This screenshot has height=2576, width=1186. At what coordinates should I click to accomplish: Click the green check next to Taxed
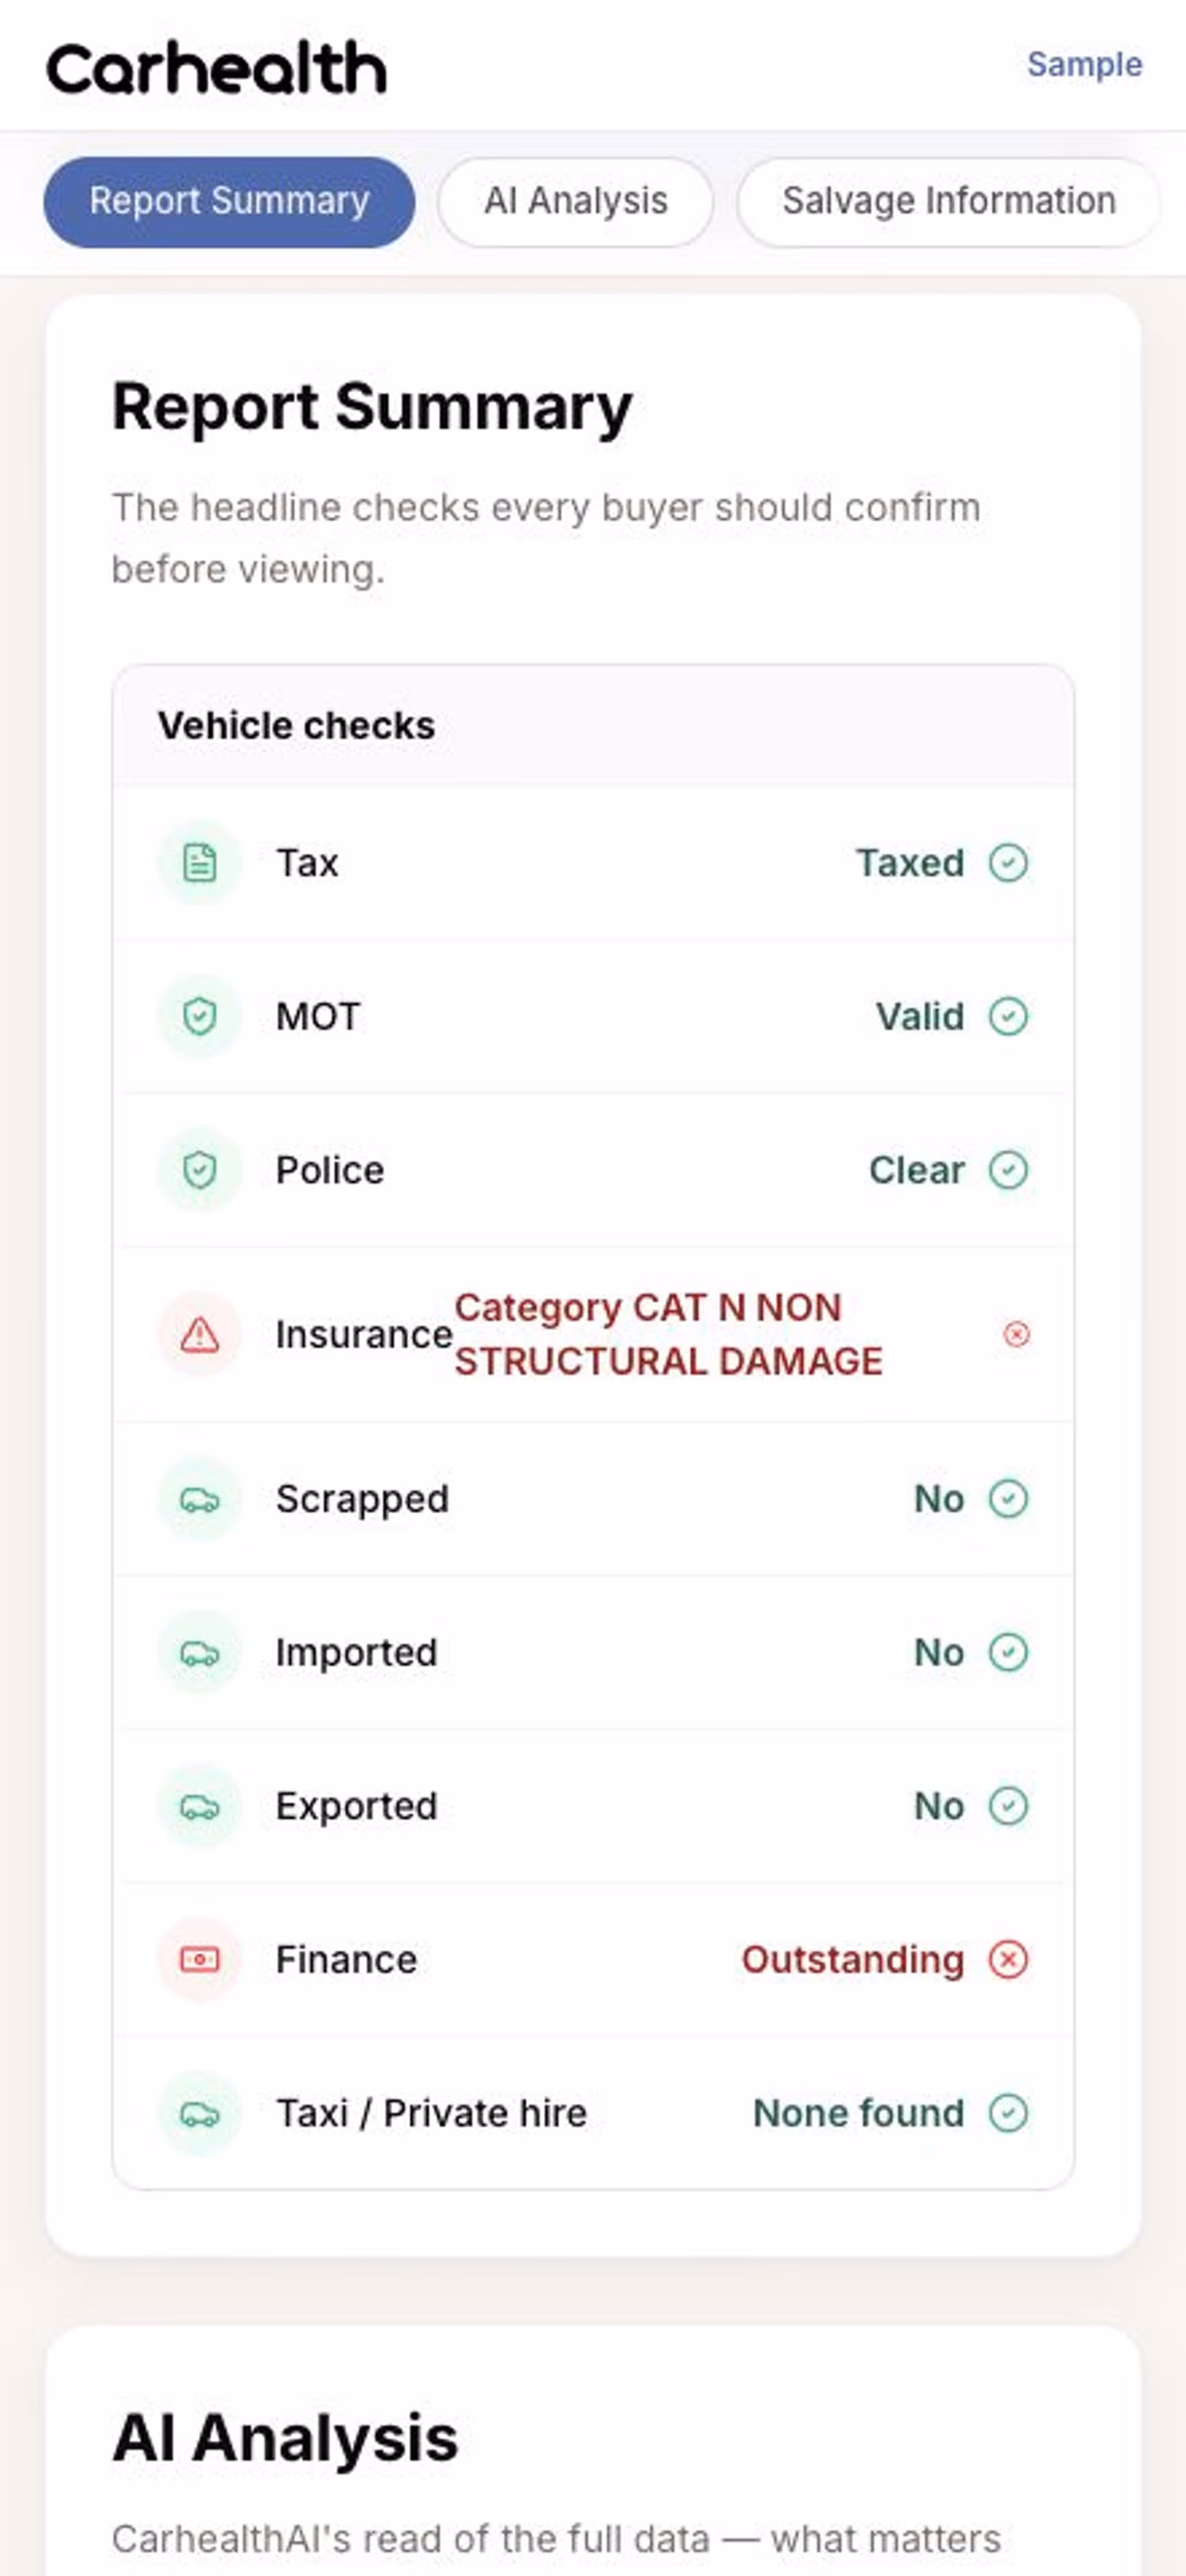point(1008,863)
